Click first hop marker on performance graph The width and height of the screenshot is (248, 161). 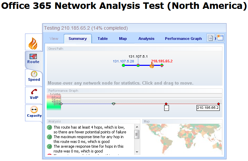pos(61,104)
